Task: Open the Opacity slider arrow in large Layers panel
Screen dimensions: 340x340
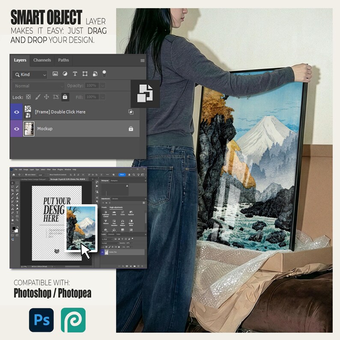Action: coord(103,86)
